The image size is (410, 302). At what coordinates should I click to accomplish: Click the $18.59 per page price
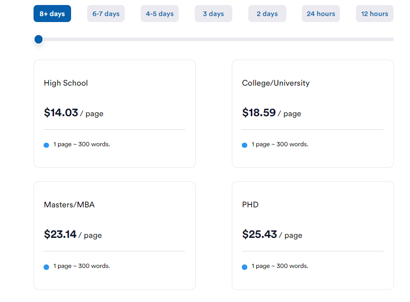tap(272, 113)
